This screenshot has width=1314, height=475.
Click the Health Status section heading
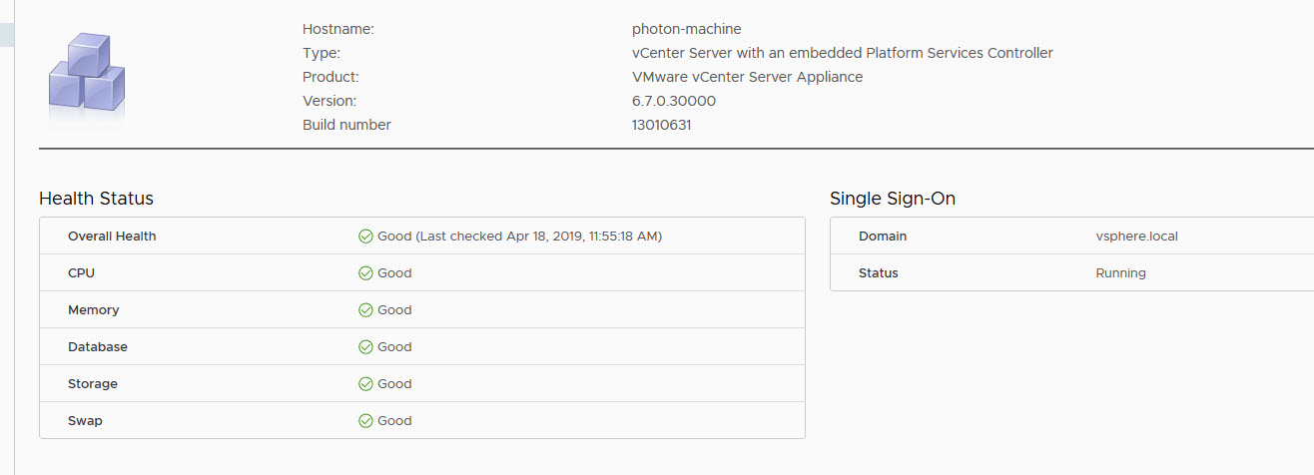[x=96, y=199]
